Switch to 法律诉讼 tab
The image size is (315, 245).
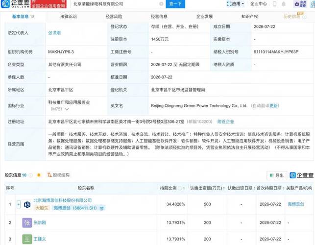click(x=69, y=17)
